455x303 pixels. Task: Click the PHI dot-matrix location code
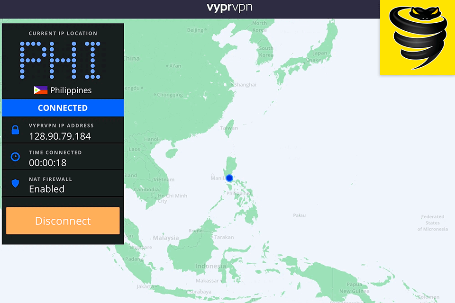pos(60,60)
